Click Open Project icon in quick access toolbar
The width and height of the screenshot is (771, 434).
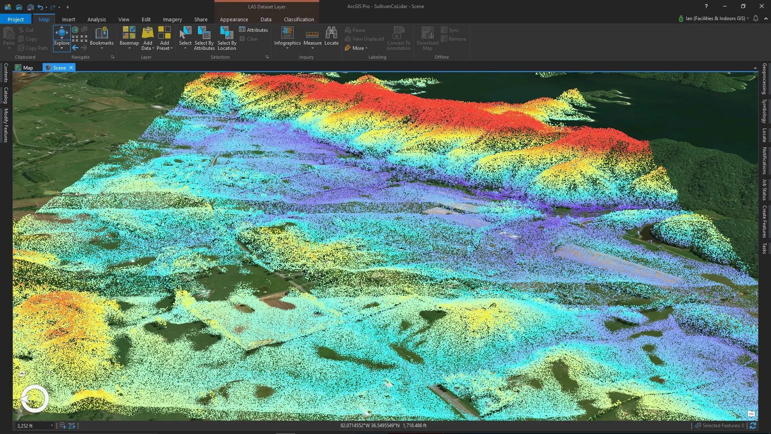(19, 7)
